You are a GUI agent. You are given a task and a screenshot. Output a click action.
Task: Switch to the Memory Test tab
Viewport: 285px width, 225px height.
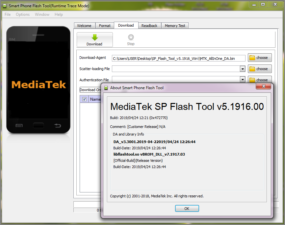pos(175,26)
